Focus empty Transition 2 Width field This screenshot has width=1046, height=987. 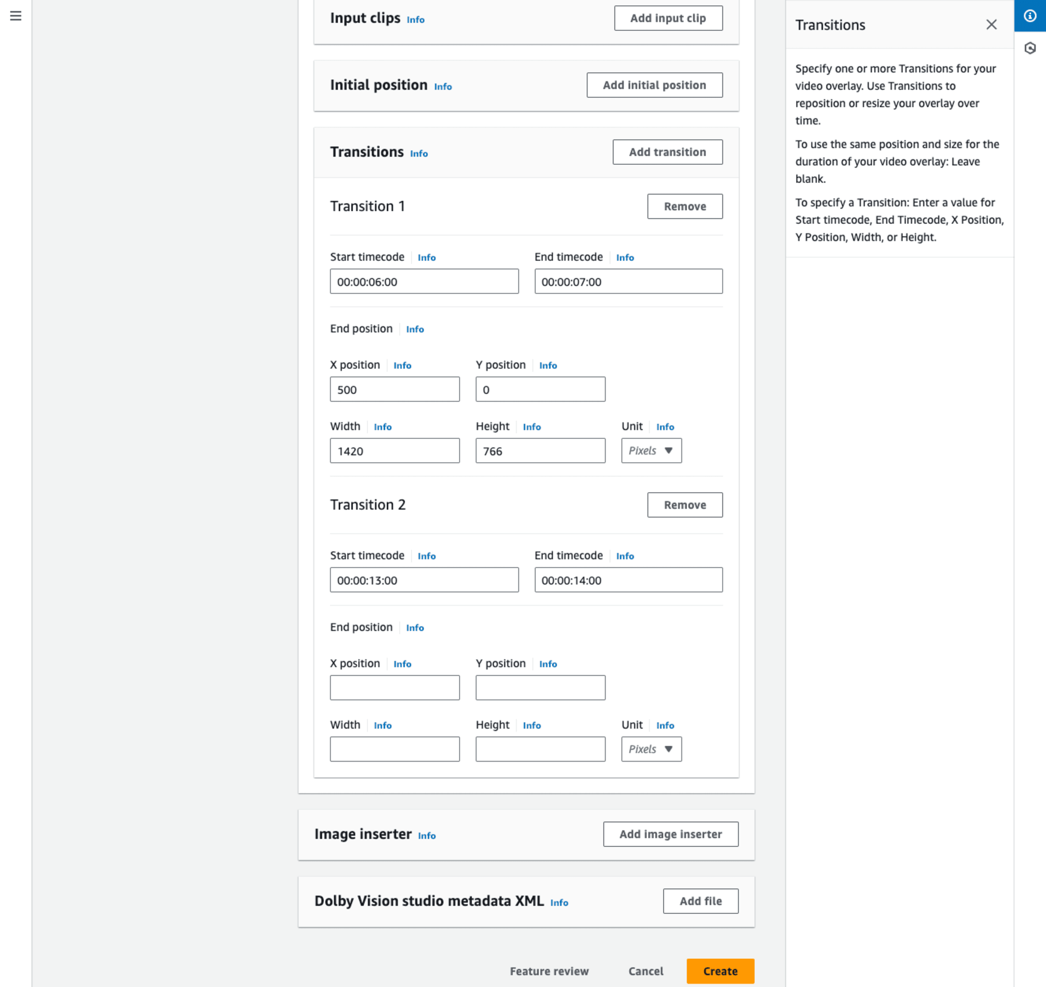tap(395, 749)
